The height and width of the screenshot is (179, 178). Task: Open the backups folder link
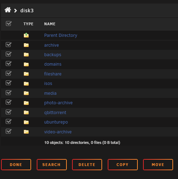click(52, 55)
